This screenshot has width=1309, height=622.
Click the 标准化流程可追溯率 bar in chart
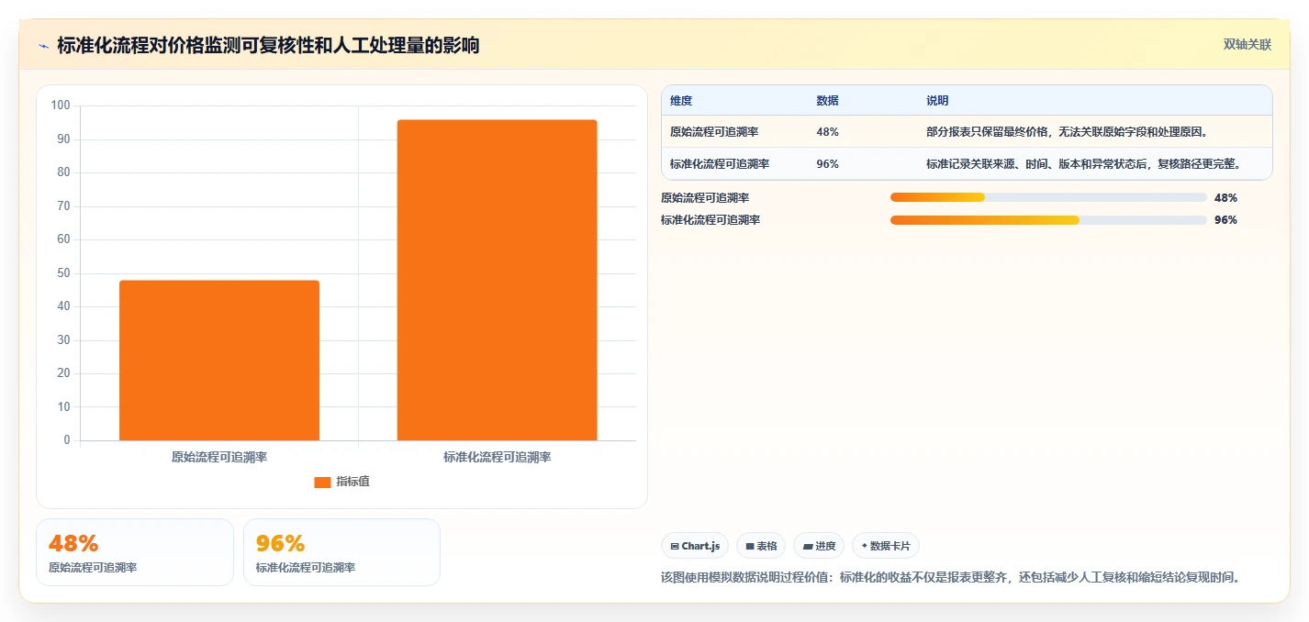[x=497, y=280]
